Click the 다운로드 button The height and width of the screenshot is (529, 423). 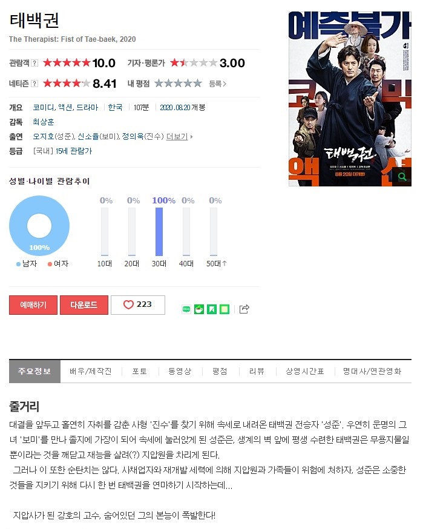pos(84,305)
